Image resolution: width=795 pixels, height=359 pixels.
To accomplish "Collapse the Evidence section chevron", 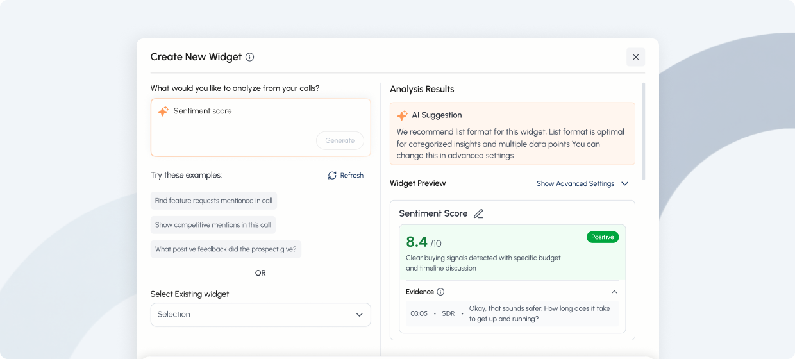I will [x=614, y=292].
